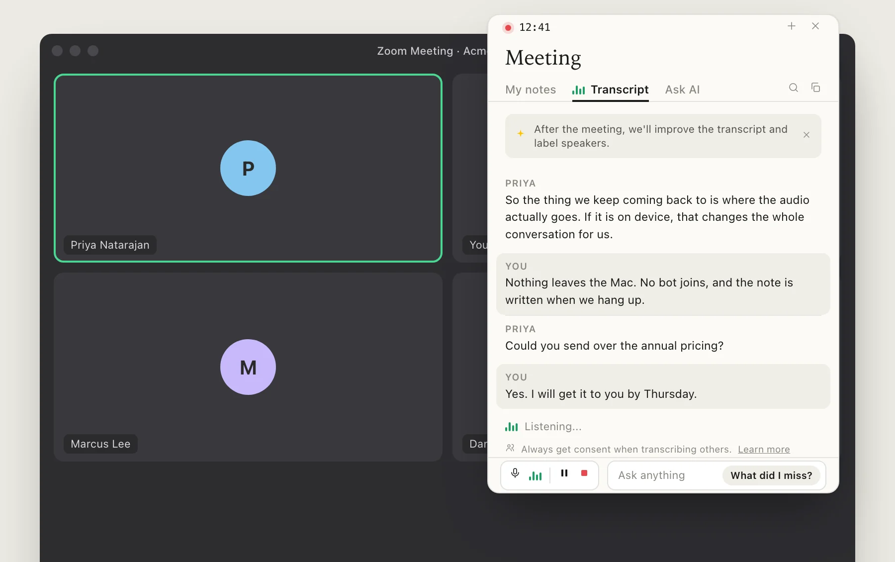895x562 pixels.
Task: Click the 'Nothing leaves the Mac' transcript entry
Action: [x=663, y=284]
